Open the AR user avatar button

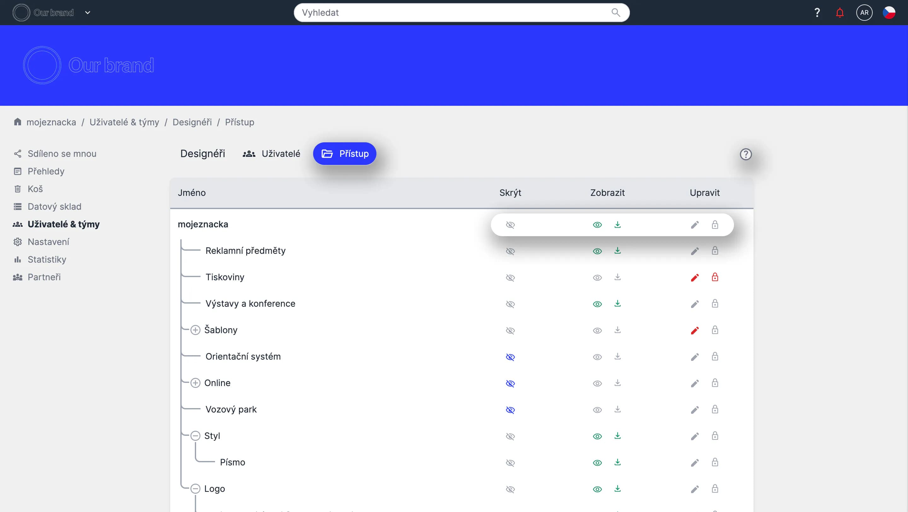(x=864, y=13)
